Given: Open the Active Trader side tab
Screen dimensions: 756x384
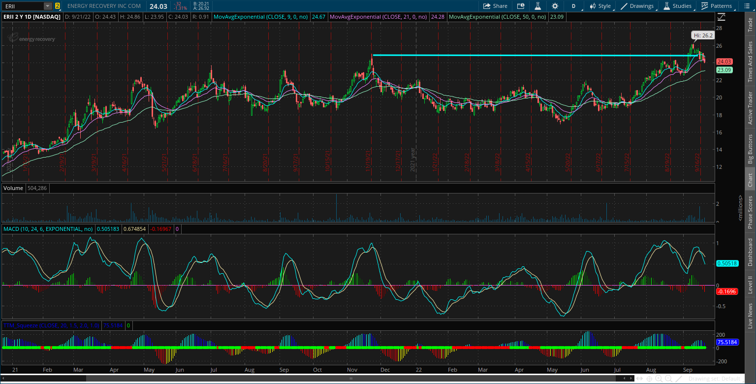Looking at the screenshot, I should tap(750, 108).
